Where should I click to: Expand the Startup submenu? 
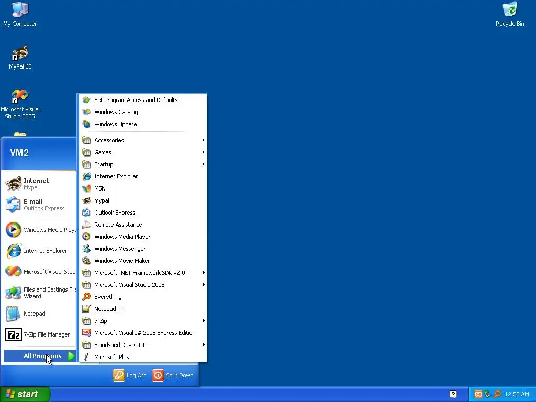pos(143,164)
